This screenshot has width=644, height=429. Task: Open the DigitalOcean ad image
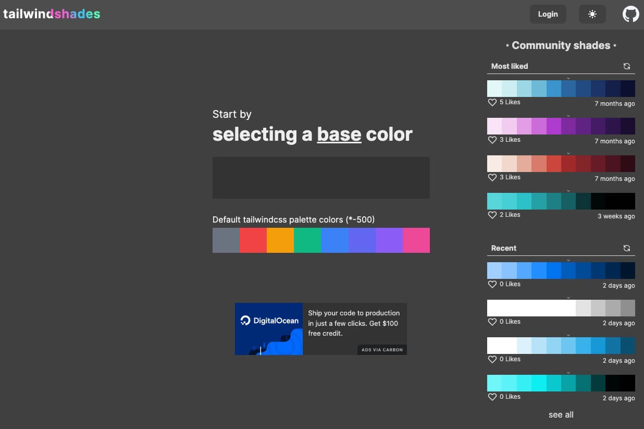click(269, 329)
